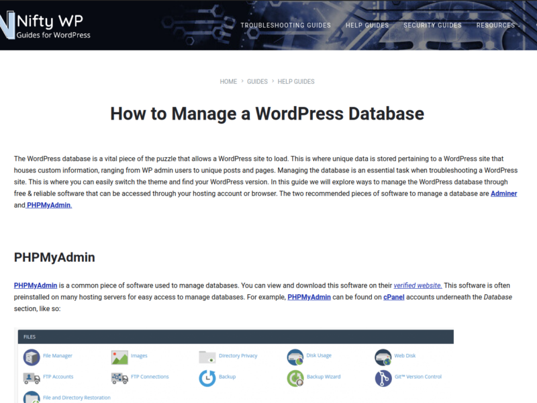Click the Web Disk icon
537x403 pixels.
tap(383, 356)
